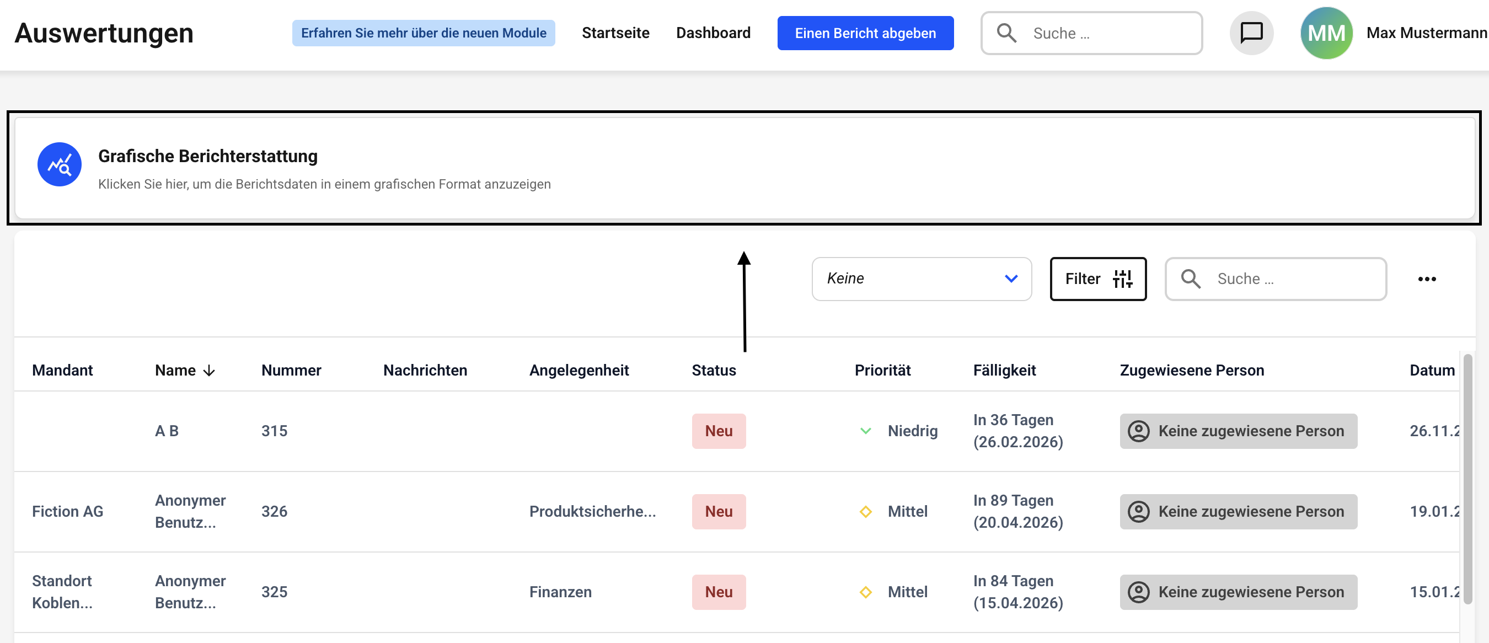The width and height of the screenshot is (1489, 643).
Task: Click the filter sliders icon
Action: click(x=1122, y=279)
